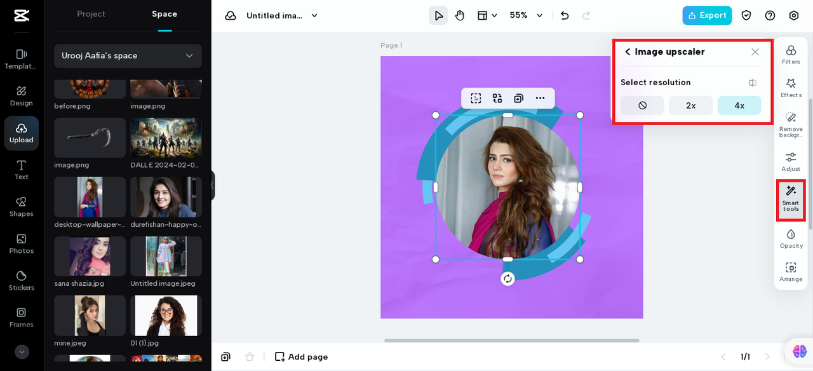The height and width of the screenshot is (371, 813).
Task: Click the crop icon in floating toolbar
Action: [476, 98]
